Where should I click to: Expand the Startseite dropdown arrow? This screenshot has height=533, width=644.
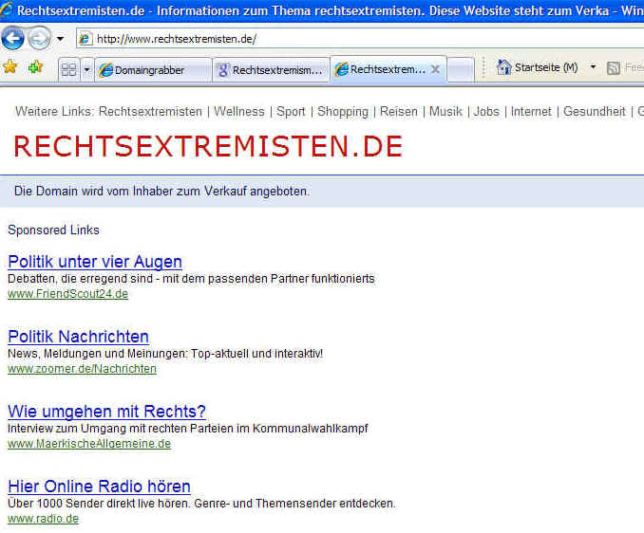click(593, 67)
